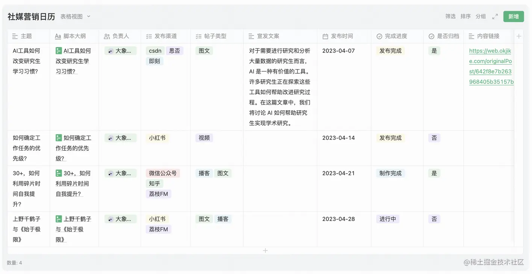Click the 是否归档 check-circle header icon

(431, 36)
